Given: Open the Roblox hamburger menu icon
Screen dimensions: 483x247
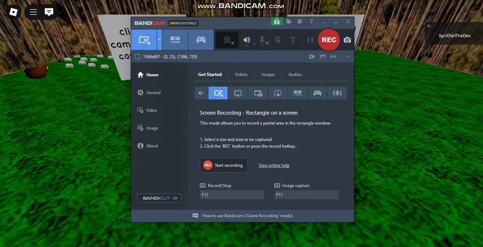Looking at the screenshot, I should tap(33, 12).
